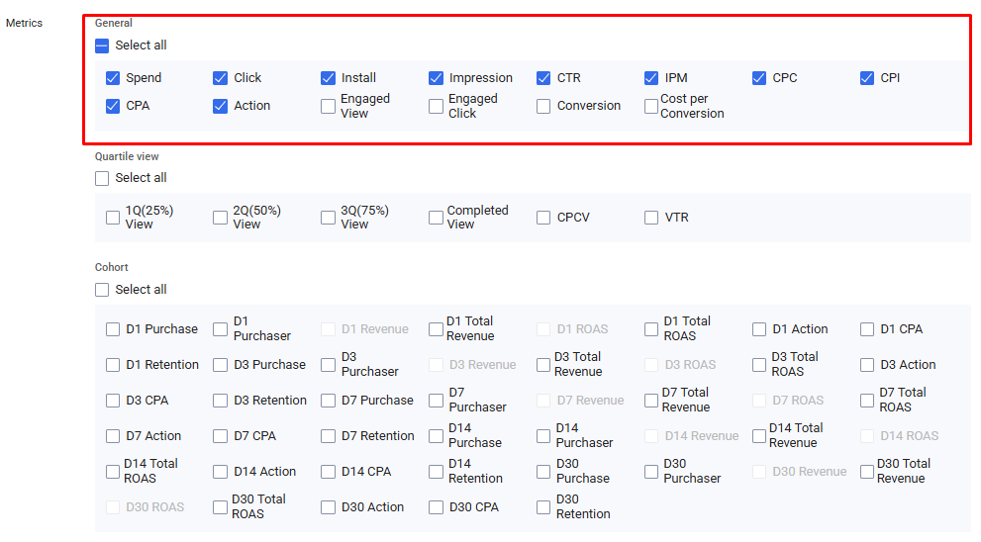
Task: Check the D30 Total Revenue checkbox
Action: point(867,472)
